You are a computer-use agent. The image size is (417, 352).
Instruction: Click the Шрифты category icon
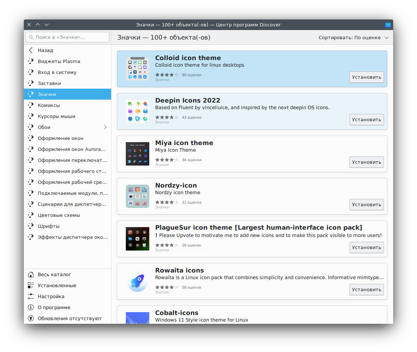tap(31, 226)
